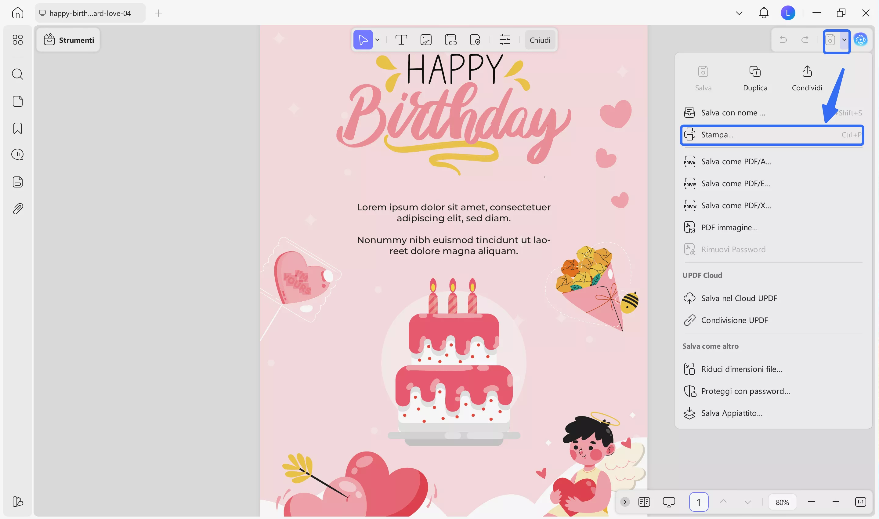Click the page number input field

coord(699,502)
